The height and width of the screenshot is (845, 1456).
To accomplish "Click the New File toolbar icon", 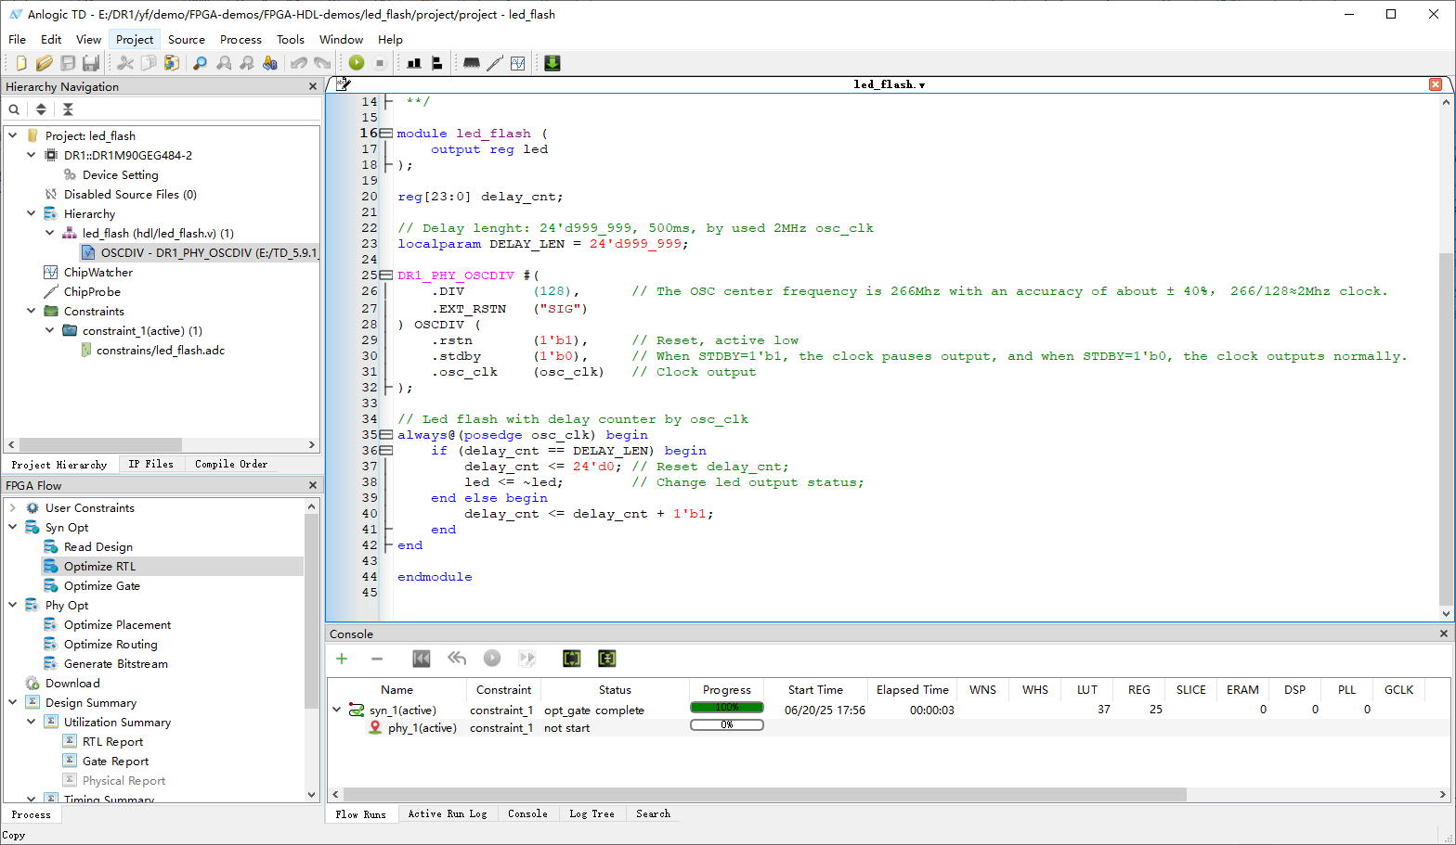I will point(20,63).
